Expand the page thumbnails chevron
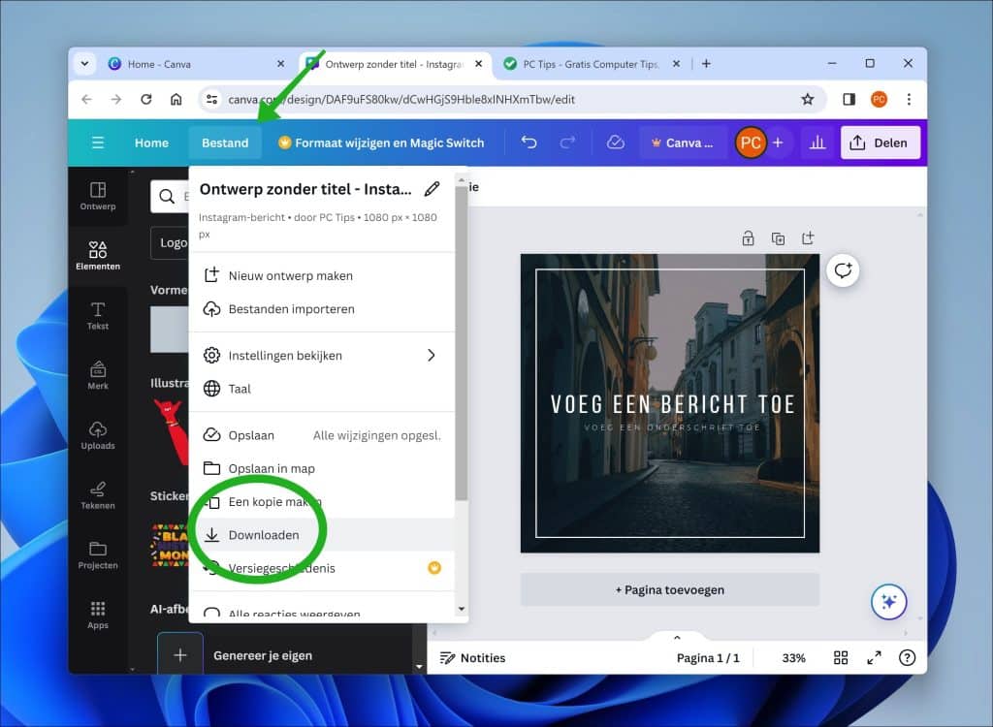 click(x=677, y=637)
